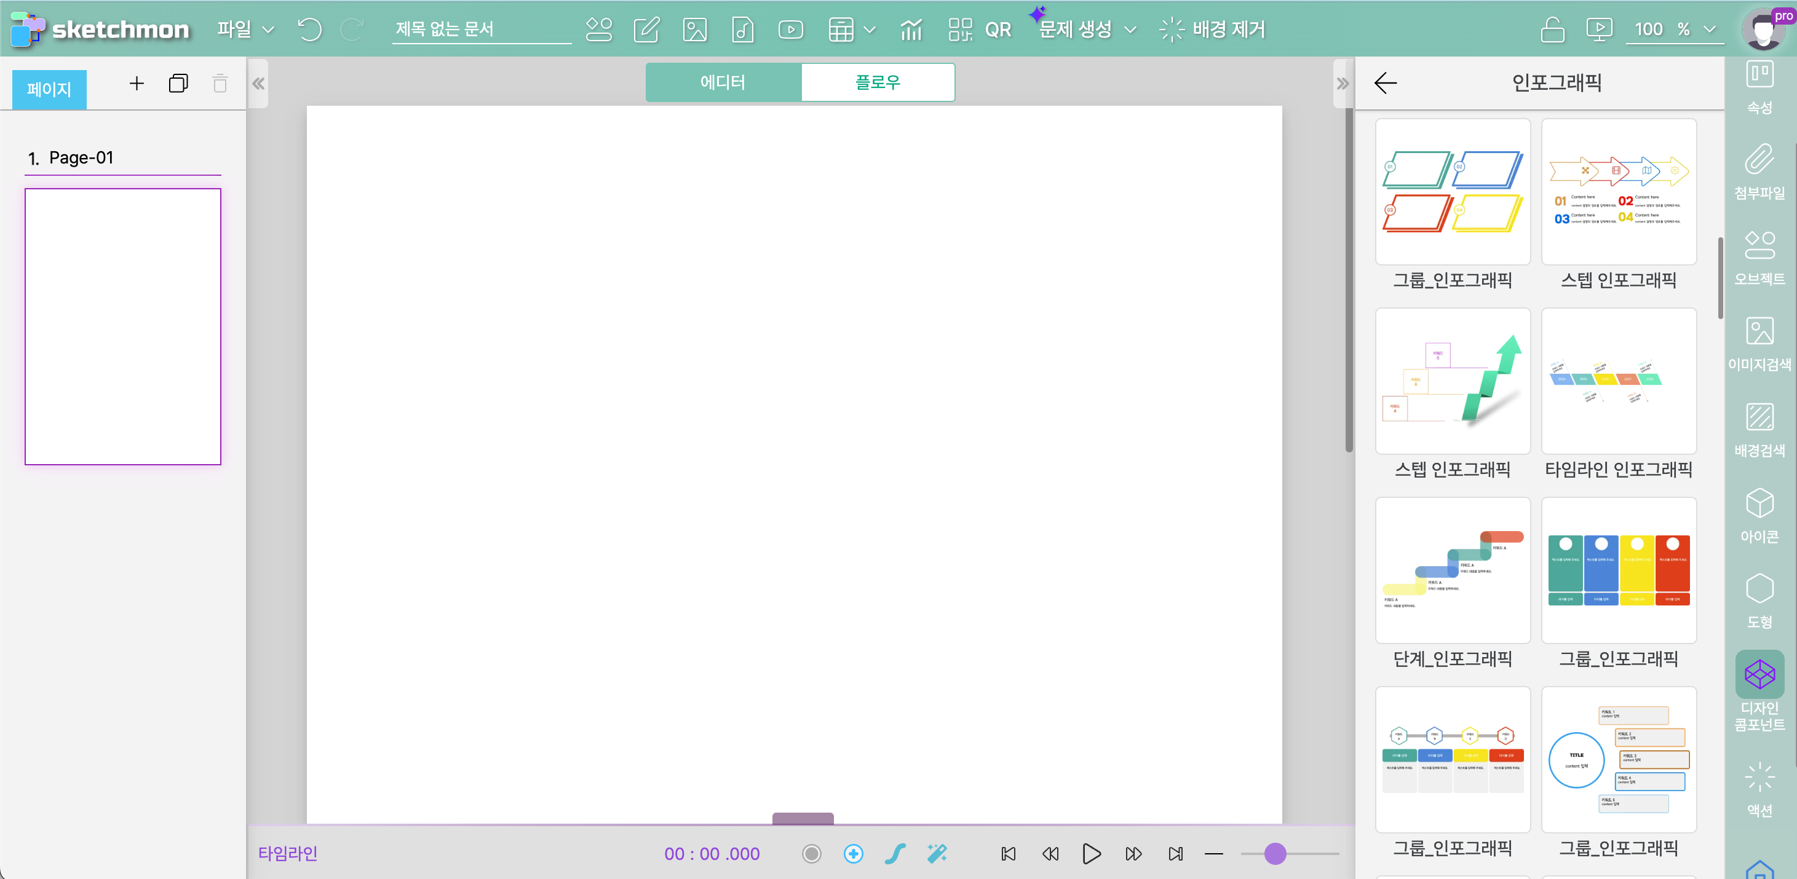Select the 페이지 tab
This screenshot has height=879, width=1797.
[49, 89]
